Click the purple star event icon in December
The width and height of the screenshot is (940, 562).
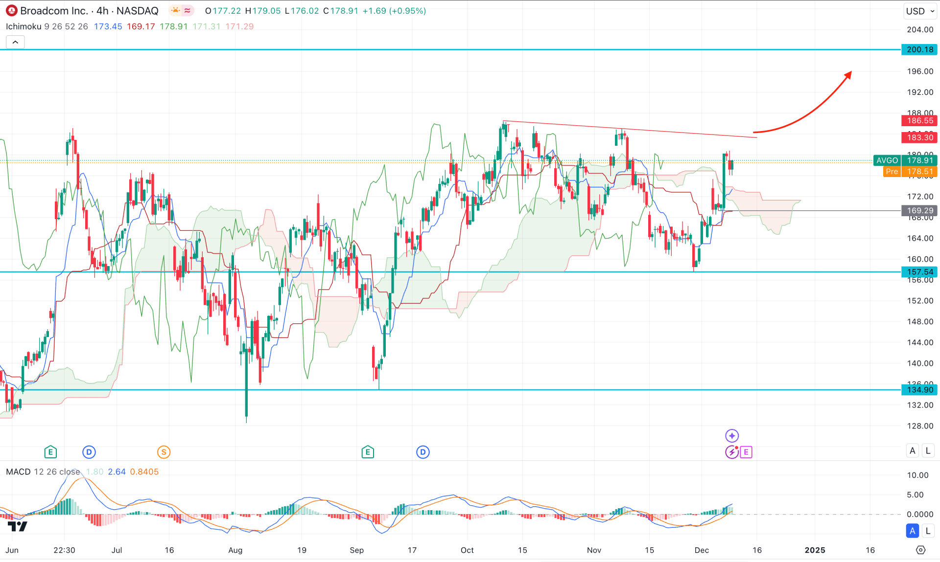[732, 435]
